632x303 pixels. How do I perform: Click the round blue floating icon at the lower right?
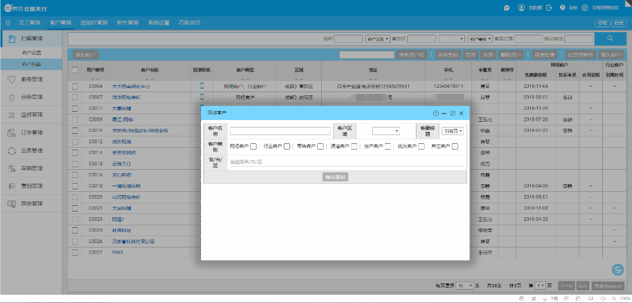click(617, 270)
